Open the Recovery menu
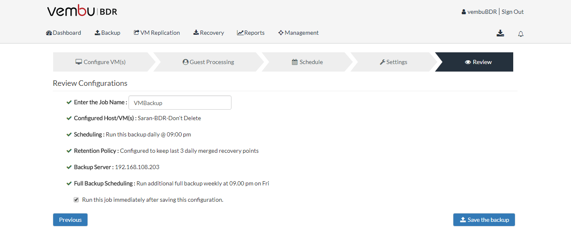The height and width of the screenshot is (239, 571). [208, 33]
